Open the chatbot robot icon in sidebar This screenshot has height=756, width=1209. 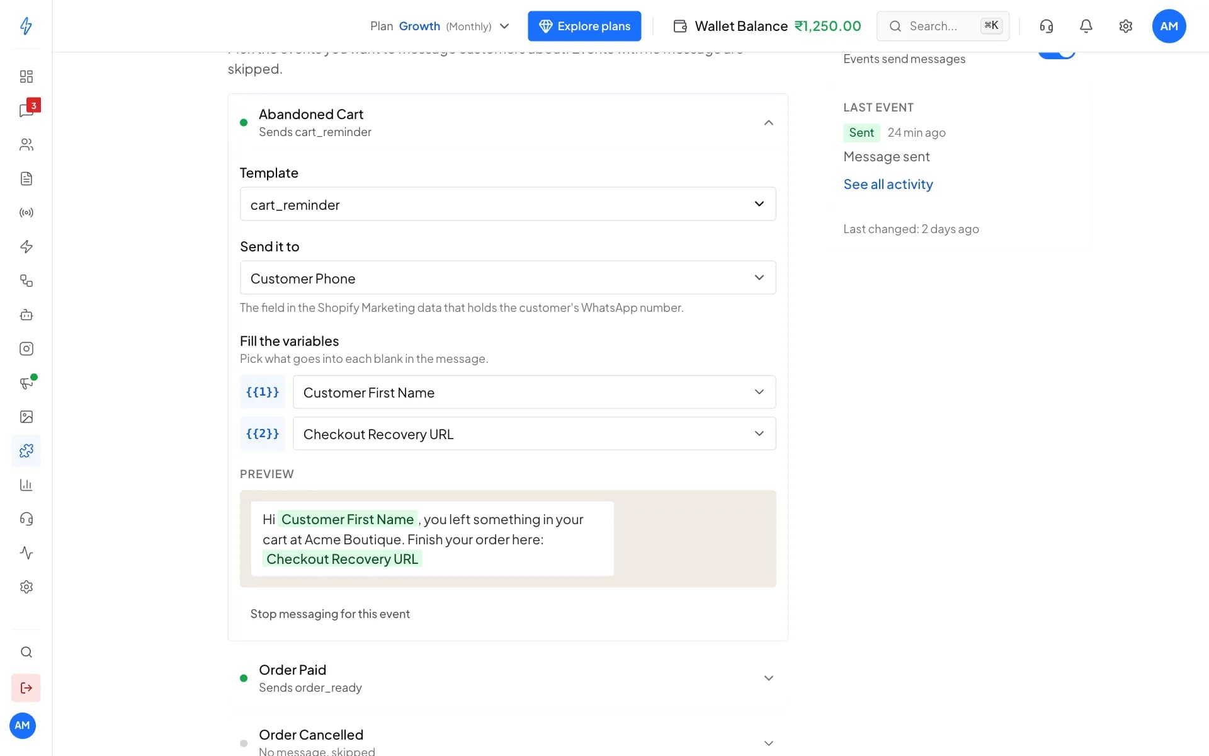click(26, 314)
